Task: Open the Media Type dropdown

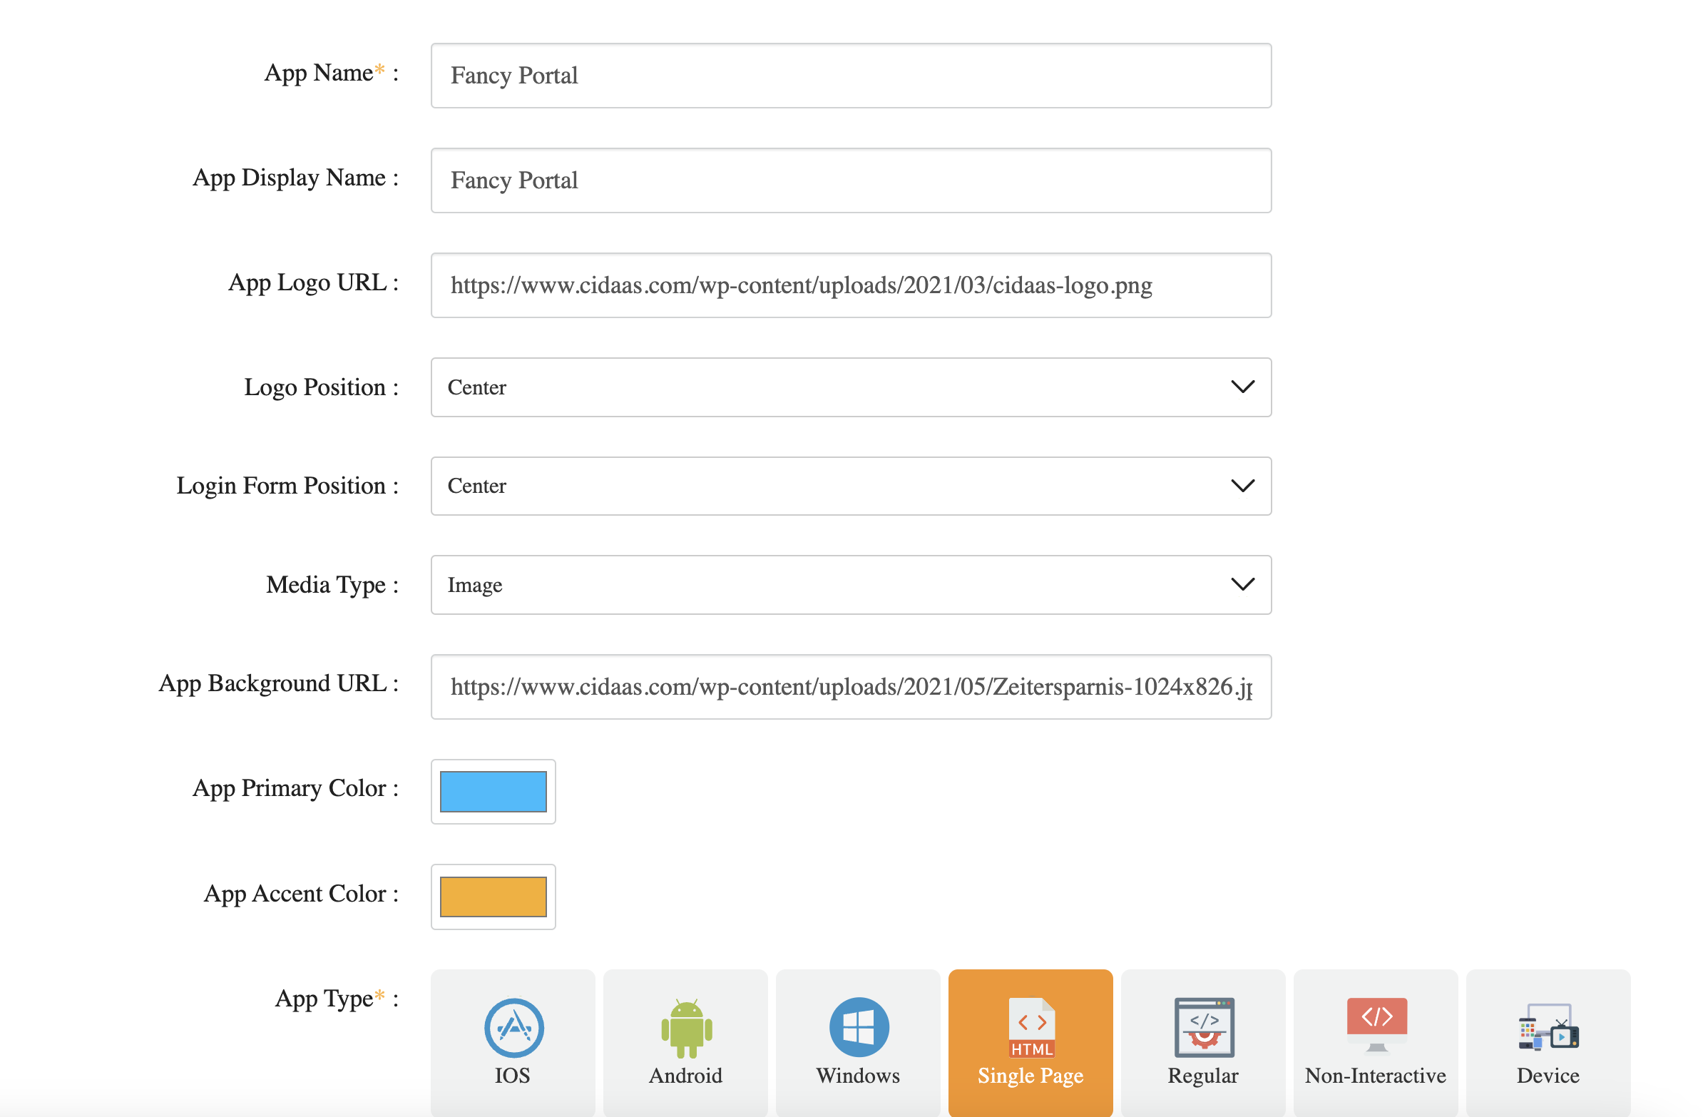Action: [851, 585]
